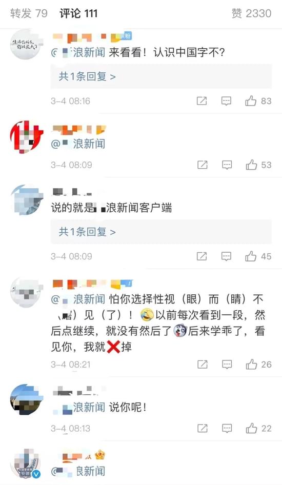282x485 pixels.
Task: Reply to the comment posted at 3-4 08:16
Action: click(x=226, y=101)
